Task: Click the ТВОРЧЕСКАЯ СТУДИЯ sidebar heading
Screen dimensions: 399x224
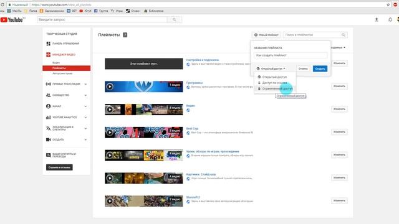Action: pyautogui.click(x=62, y=34)
